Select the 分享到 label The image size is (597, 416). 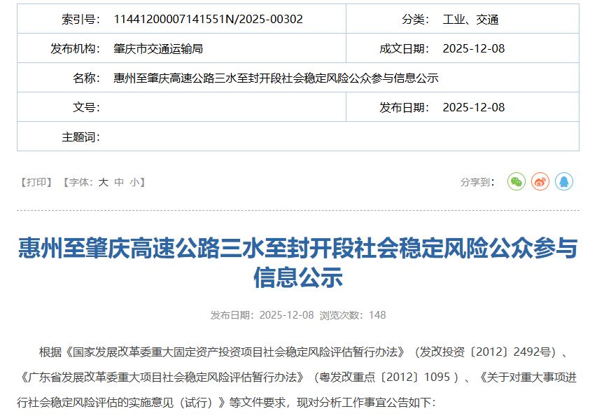pos(477,182)
